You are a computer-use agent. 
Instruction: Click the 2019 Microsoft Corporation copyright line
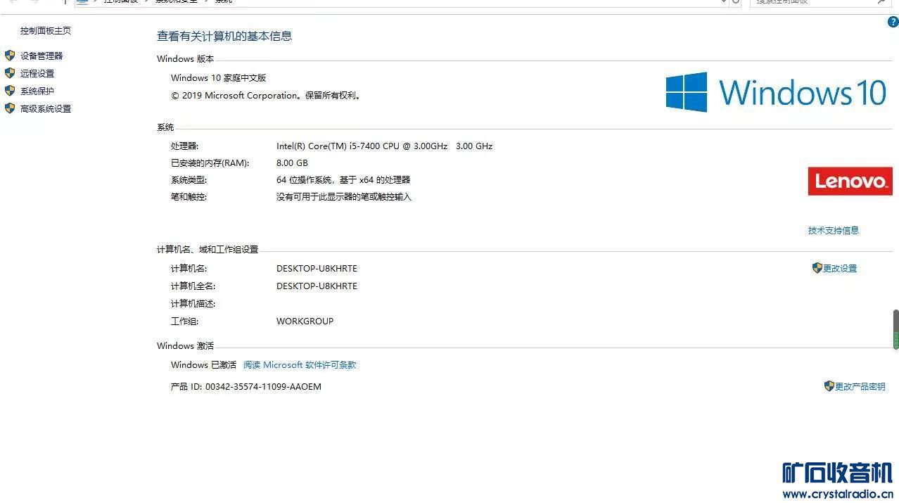click(267, 96)
